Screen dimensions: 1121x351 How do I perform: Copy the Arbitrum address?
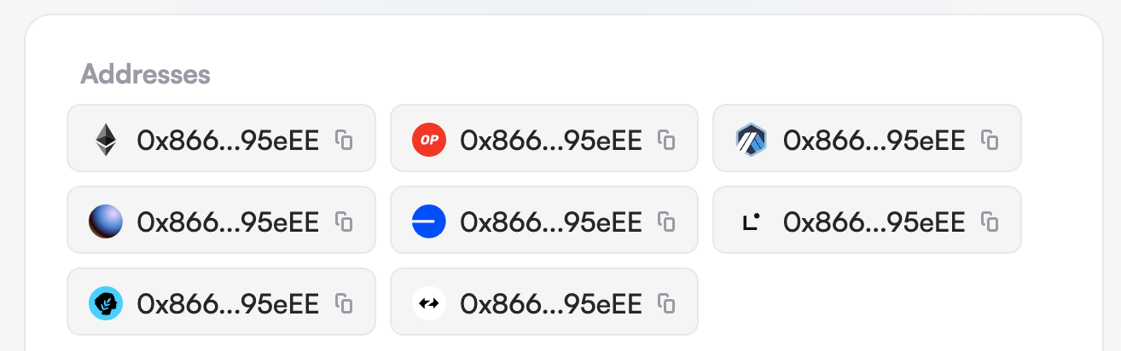tap(990, 140)
